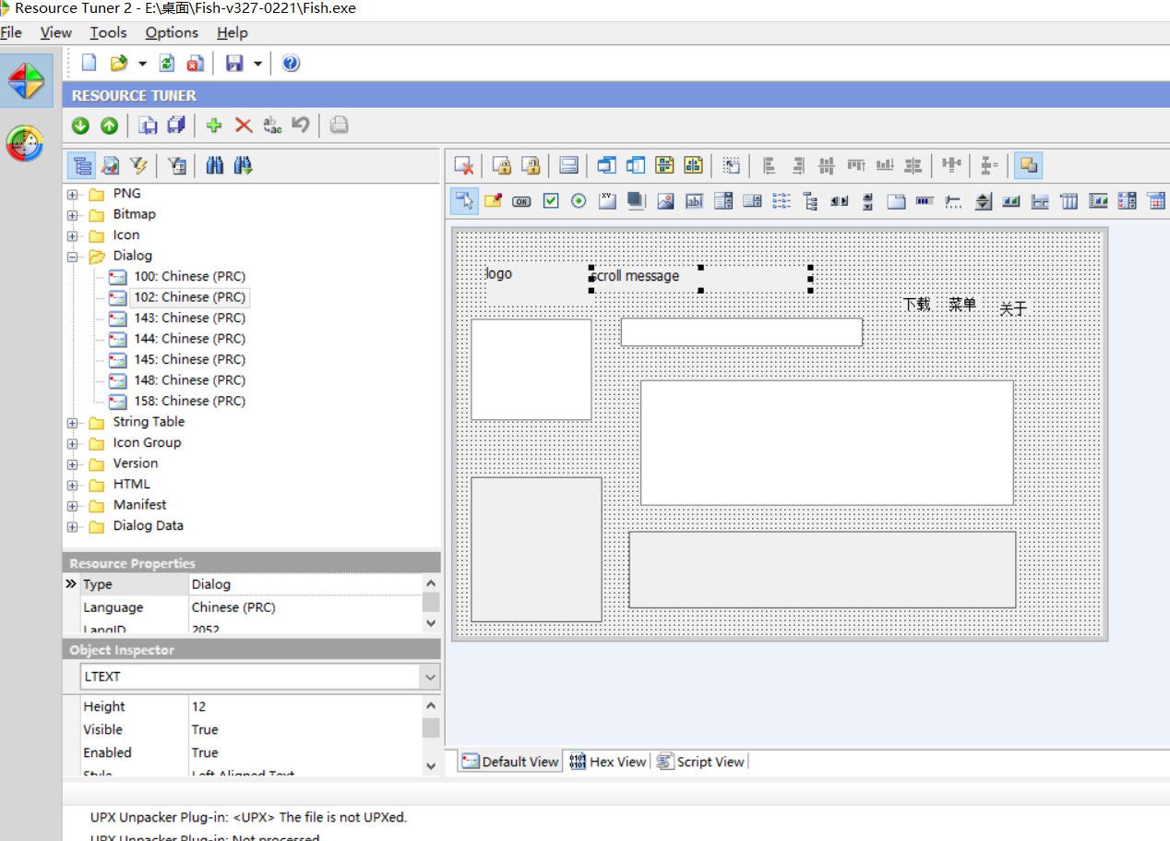This screenshot has width=1170, height=841.
Task: Select dialog resource 100: Chinese (PRC)
Action: [x=189, y=276]
